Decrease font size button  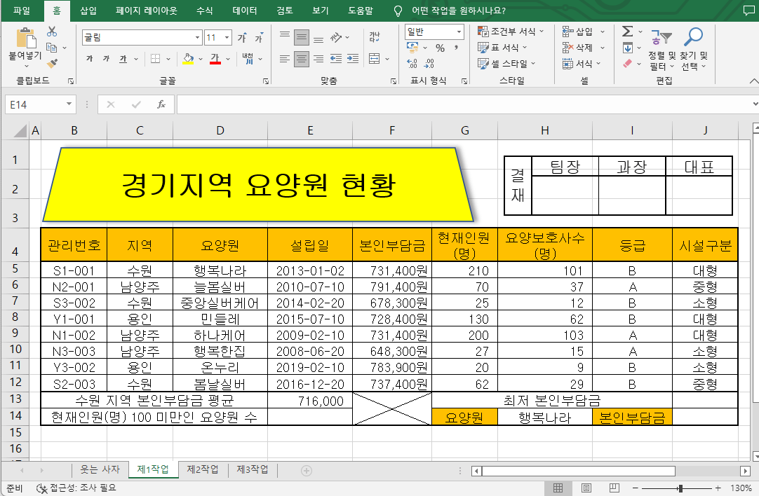pyautogui.click(x=259, y=38)
